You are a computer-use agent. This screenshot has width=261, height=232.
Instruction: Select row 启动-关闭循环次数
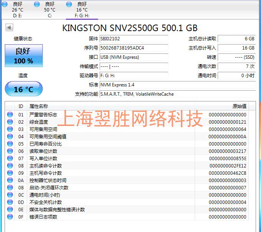pos(127,187)
